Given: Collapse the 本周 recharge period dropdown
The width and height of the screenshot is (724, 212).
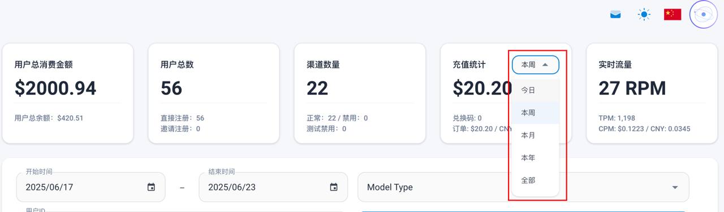Looking at the screenshot, I should (536, 65).
